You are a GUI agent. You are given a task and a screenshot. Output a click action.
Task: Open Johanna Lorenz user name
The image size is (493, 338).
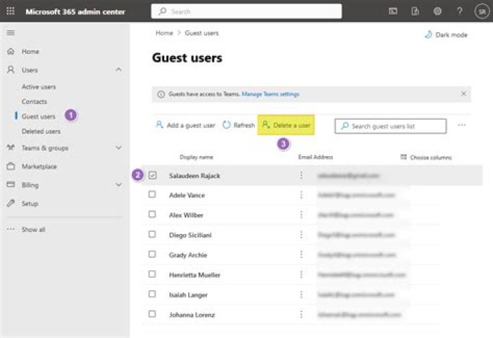192,315
